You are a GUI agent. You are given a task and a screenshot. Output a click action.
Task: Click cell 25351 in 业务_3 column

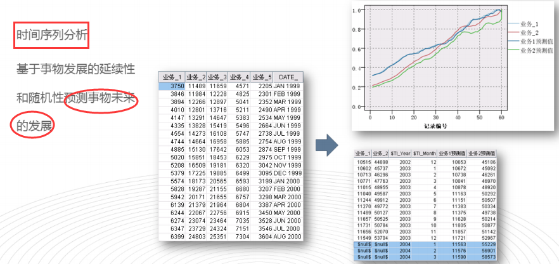(x=218, y=237)
